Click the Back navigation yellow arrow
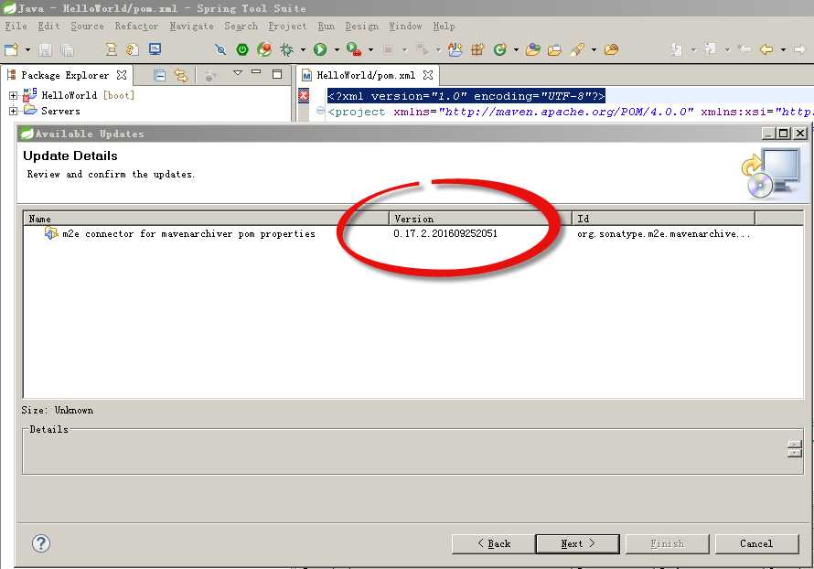 point(766,49)
